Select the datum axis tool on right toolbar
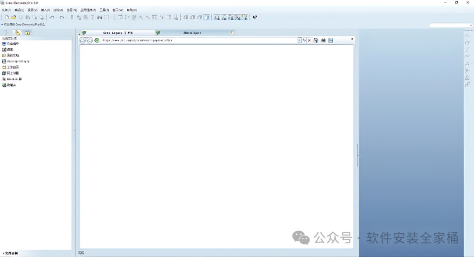Viewport: 474px width, 257px height. [467, 50]
